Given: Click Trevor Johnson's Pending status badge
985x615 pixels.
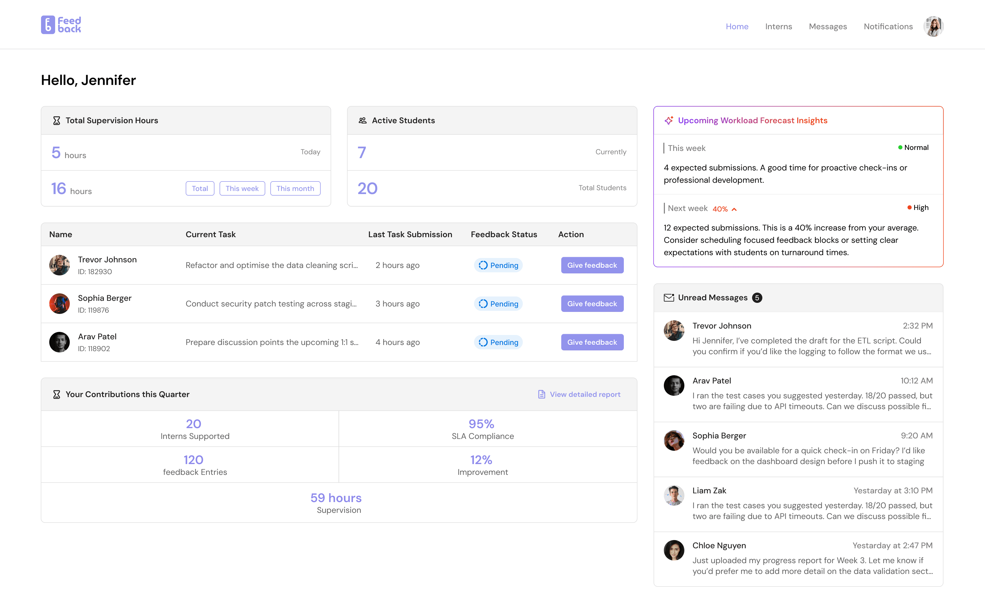Looking at the screenshot, I should [498, 265].
